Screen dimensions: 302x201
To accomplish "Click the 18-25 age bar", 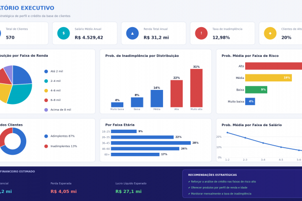I will [x=124, y=131].
